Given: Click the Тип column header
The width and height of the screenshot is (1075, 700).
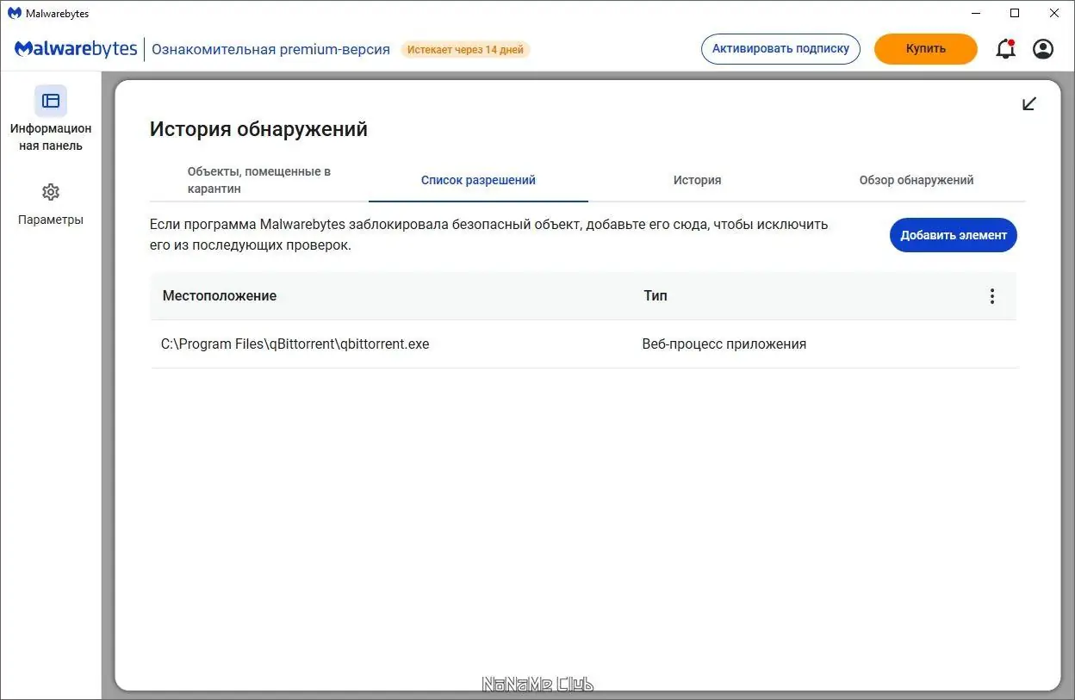Looking at the screenshot, I should 656,296.
